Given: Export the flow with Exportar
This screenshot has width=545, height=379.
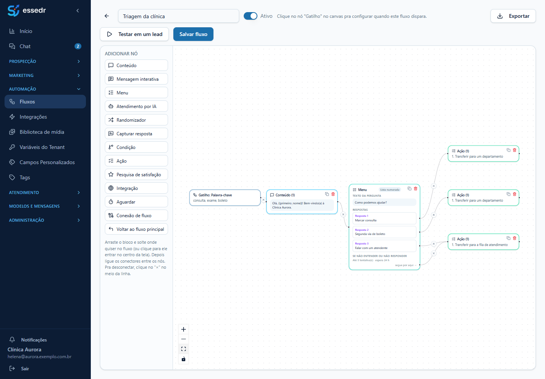Looking at the screenshot, I should tap(513, 16).
